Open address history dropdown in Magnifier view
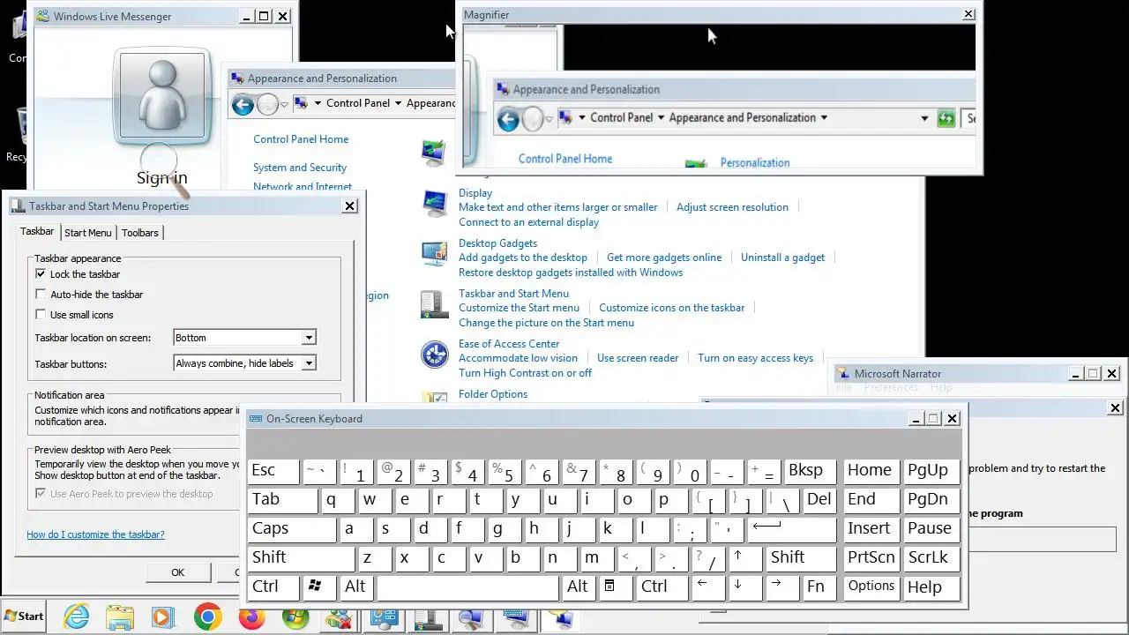1129x635 pixels. pos(924,118)
